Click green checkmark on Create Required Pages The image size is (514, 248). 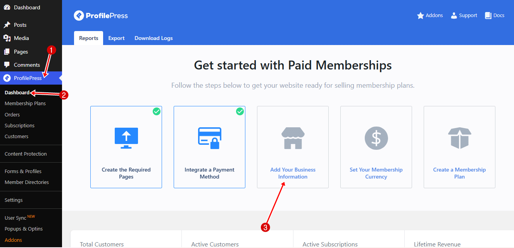pyautogui.click(x=156, y=112)
